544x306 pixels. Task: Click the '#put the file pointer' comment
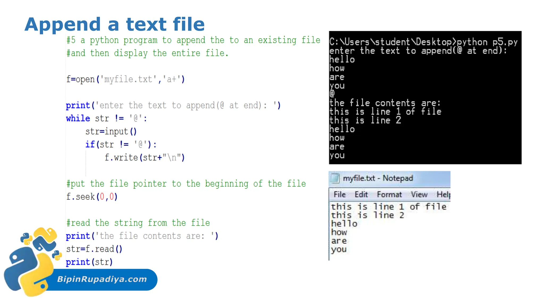186,184
